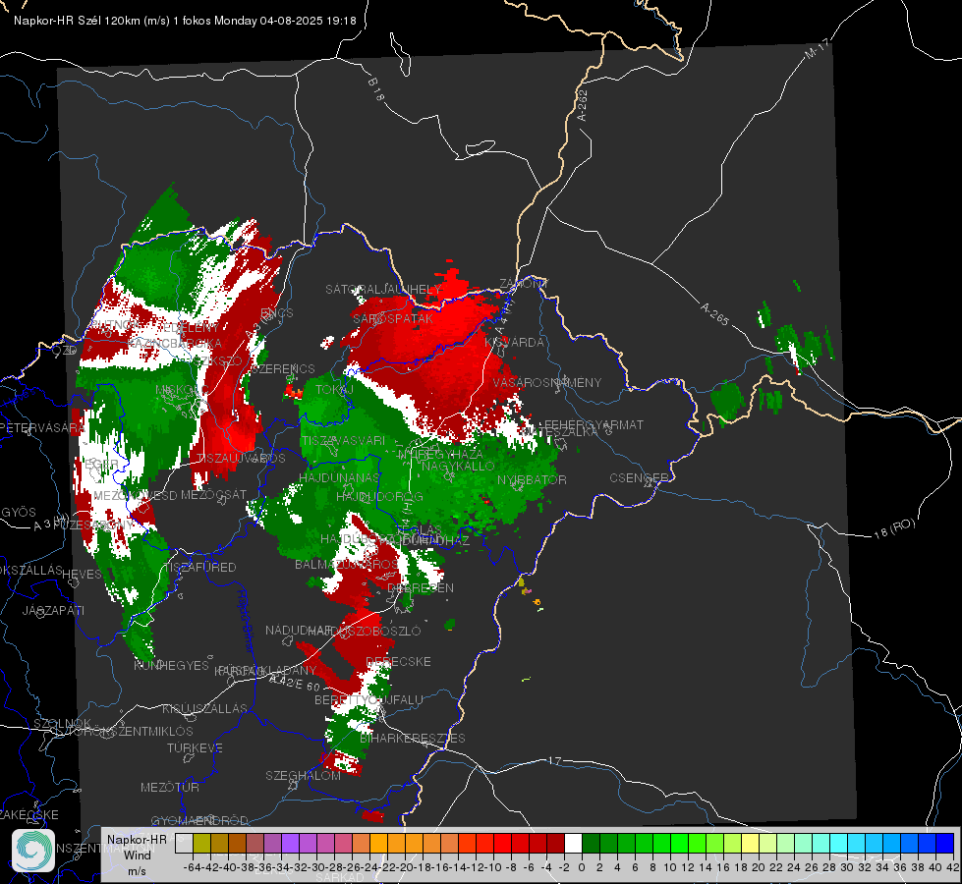Image resolution: width=962 pixels, height=884 pixels.
Task: Click the PÉTERVÁSÁRA city label
Action: click(42, 427)
